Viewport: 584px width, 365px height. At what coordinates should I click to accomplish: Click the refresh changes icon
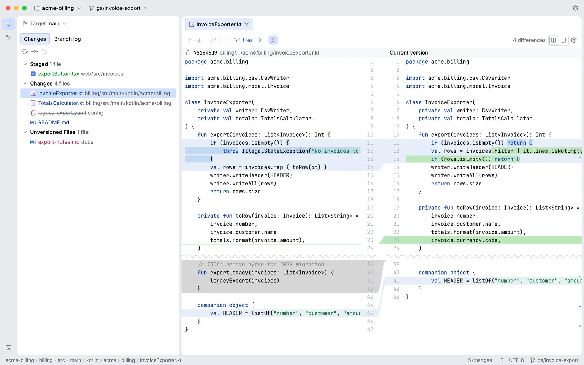(x=25, y=51)
